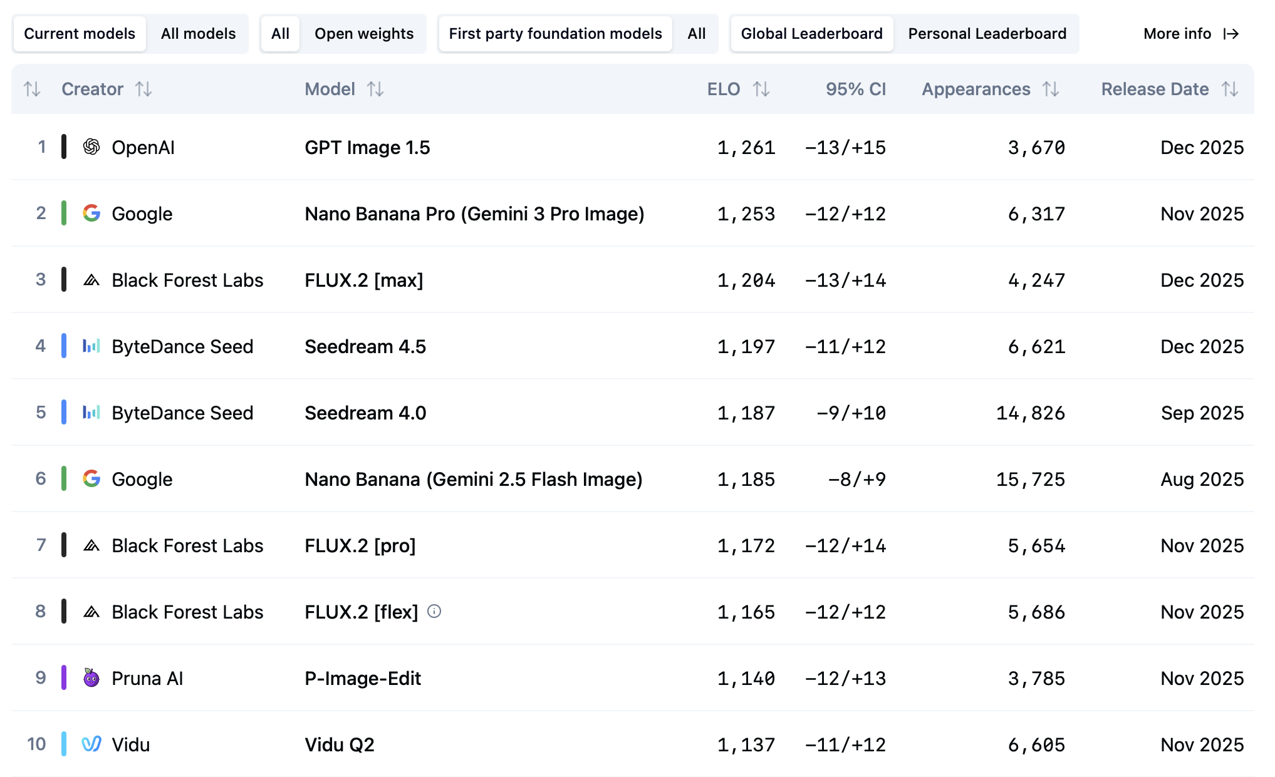Viewport: 1275px width, 777px height.
Task: Switch to All models filter
Action: (198, 34)
